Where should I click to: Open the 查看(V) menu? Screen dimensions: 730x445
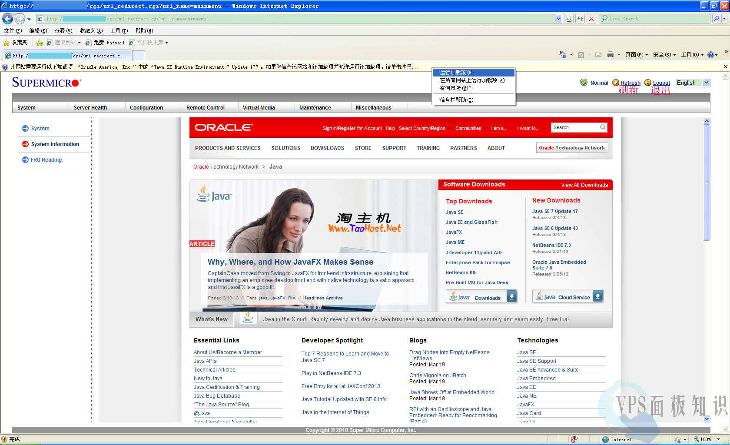coord(63,31)
